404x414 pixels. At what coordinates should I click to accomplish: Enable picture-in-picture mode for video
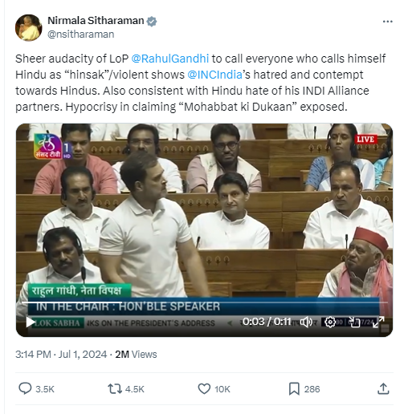click(x=355, y=322)
